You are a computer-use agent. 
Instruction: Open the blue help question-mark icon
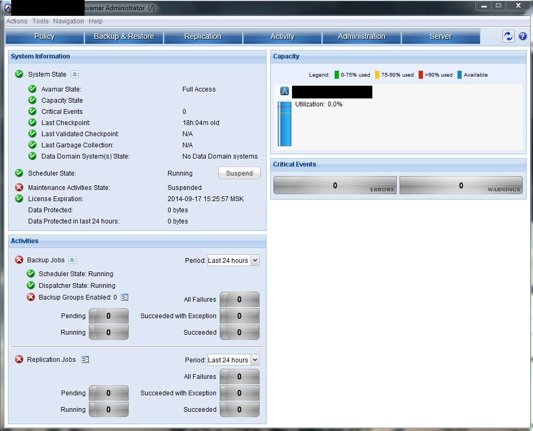523,36
